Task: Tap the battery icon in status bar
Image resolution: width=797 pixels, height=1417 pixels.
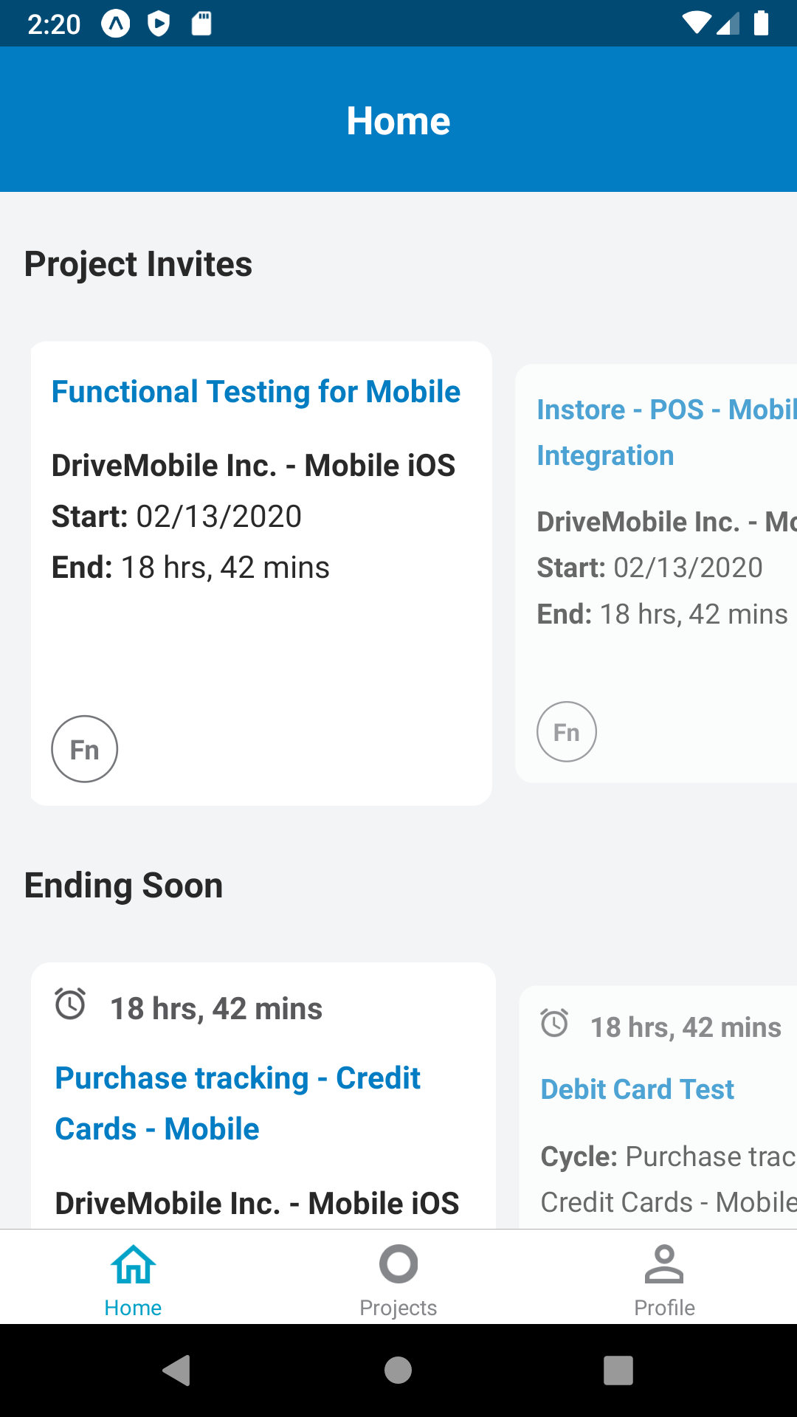Action: tap(762, 24)
